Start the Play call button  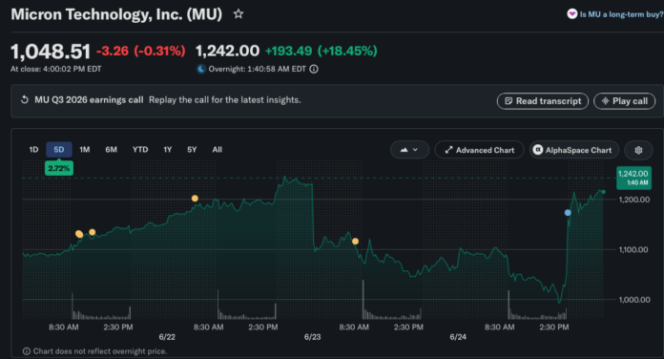point(624,101)
